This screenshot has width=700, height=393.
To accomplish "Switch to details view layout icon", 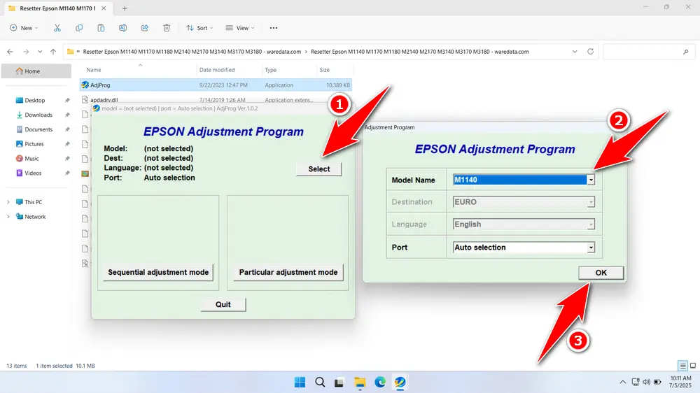I will click(682, 366).
